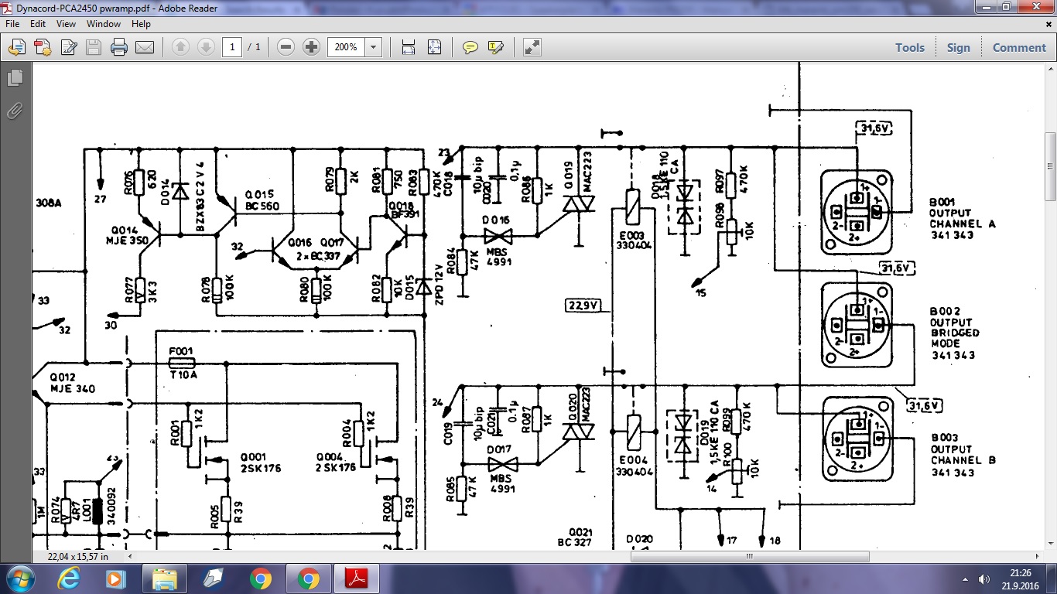
Task: Click the Save file floppy disk icon
Action: tap(94, 47)
